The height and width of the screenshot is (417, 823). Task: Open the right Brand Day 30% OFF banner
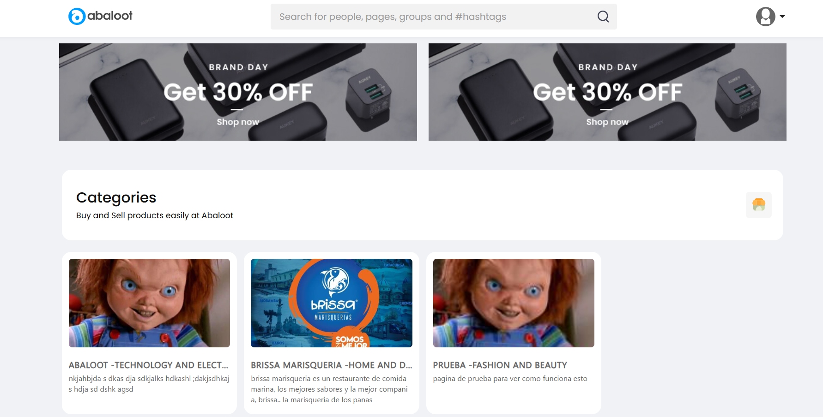pos(607,92)
